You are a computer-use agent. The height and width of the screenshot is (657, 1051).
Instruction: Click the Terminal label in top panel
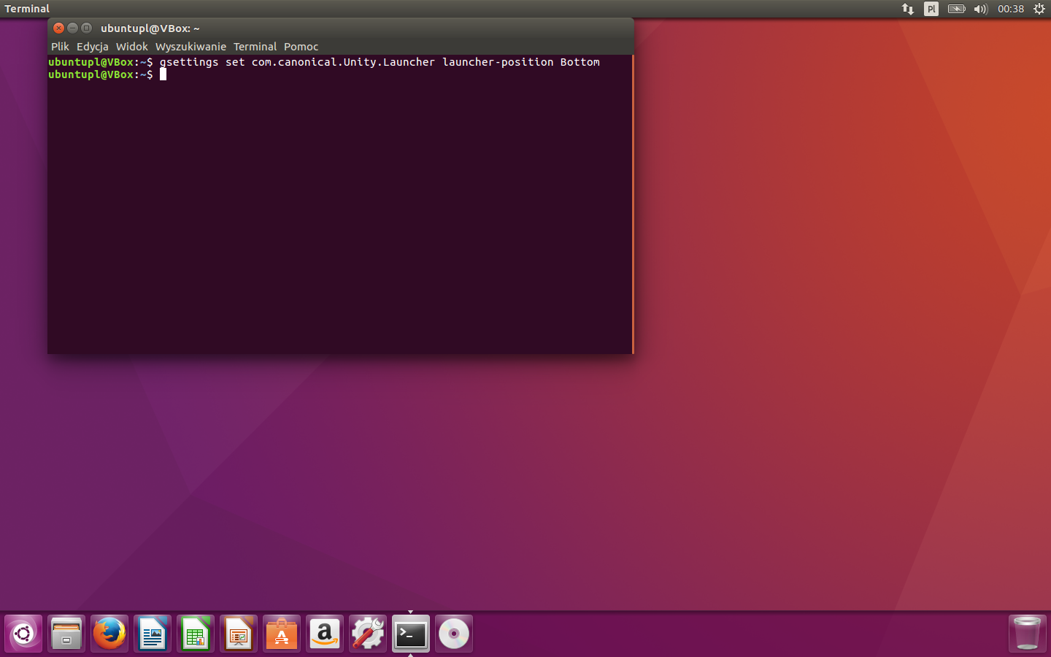tap(27, 9)
